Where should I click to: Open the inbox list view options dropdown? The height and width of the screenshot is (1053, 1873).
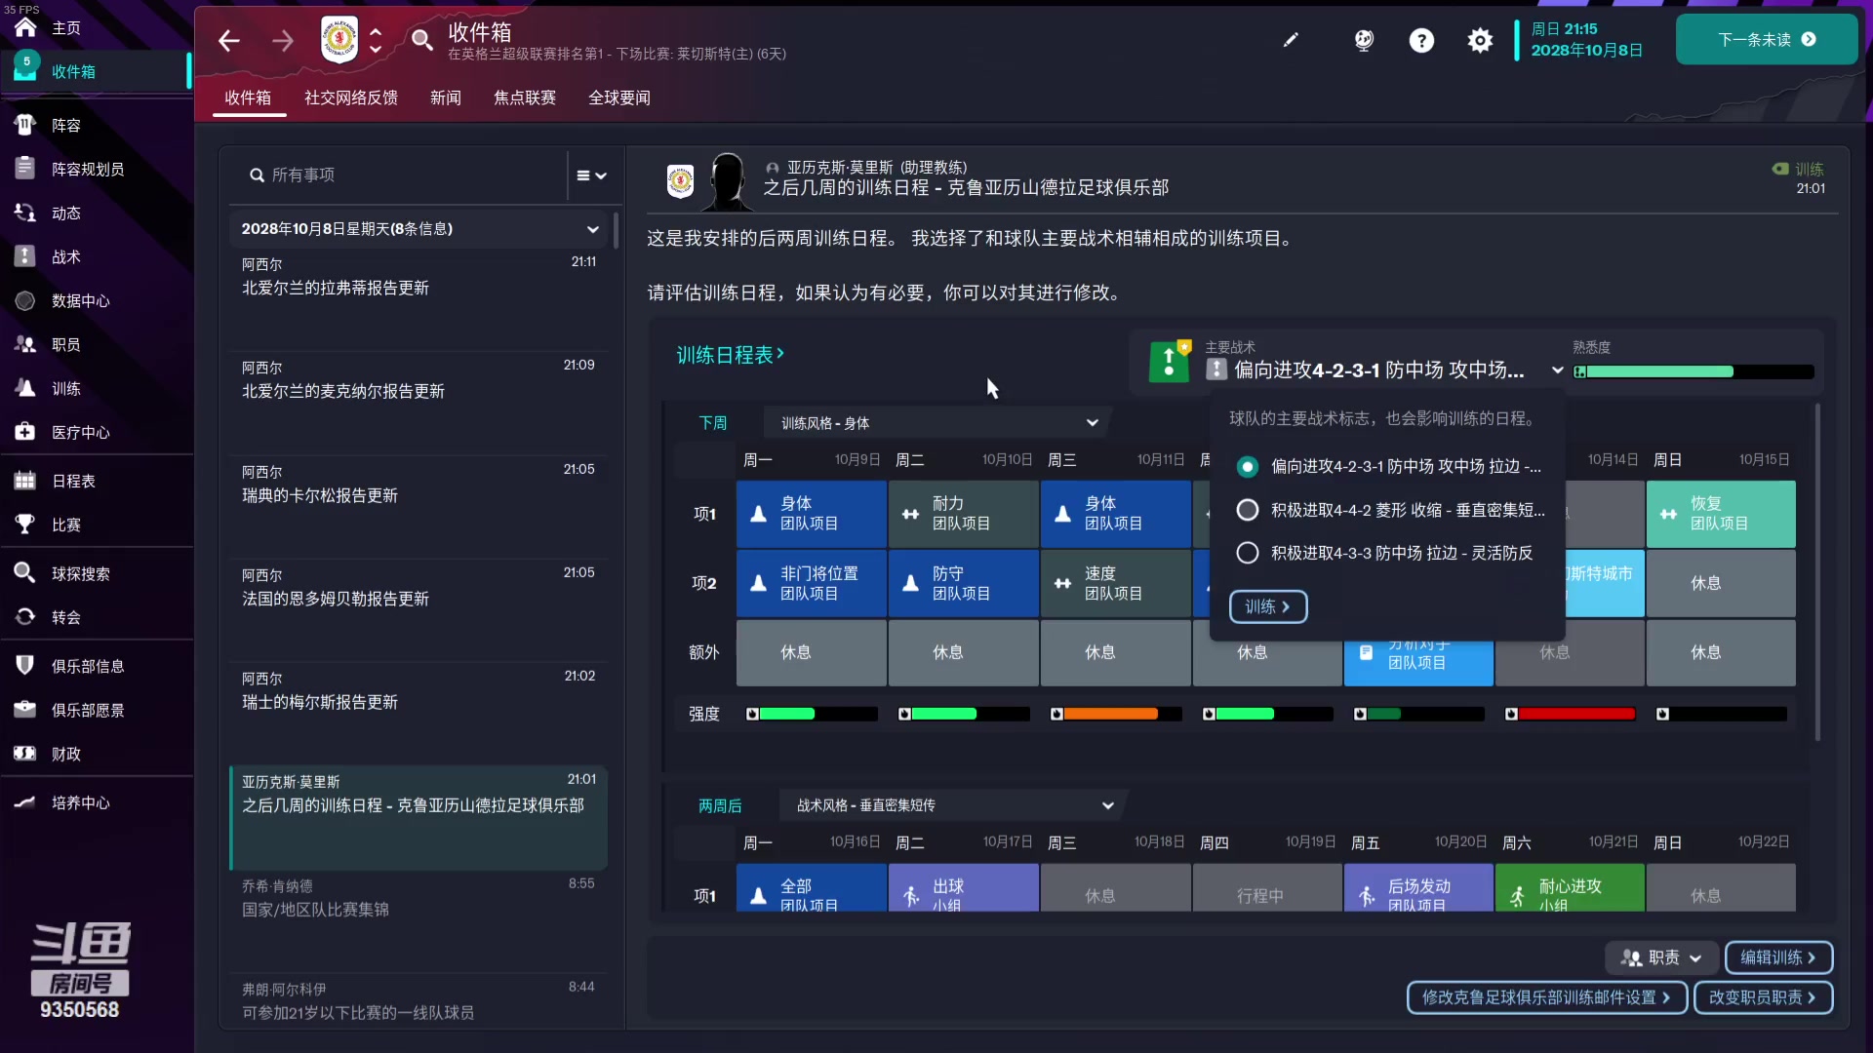591,175
